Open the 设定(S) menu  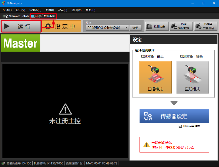click(63, 10)
